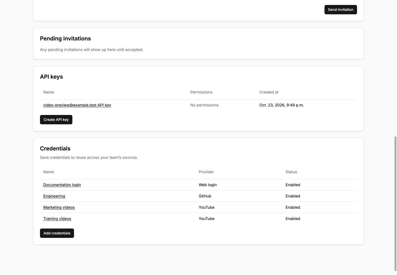Image resolution: width=397 pixels, height=275 pixels.
Task: Click the "Provider" column header
Action: 206,172
